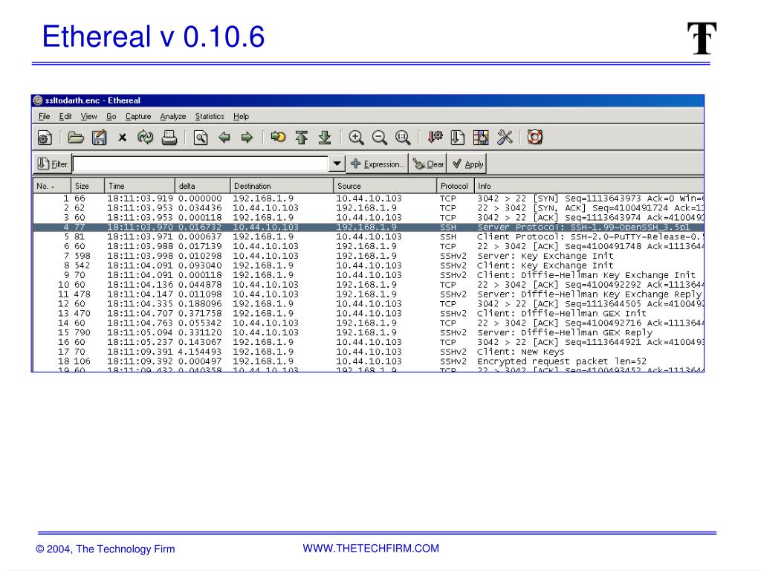Click the Clear filter button

pos(428,164)
